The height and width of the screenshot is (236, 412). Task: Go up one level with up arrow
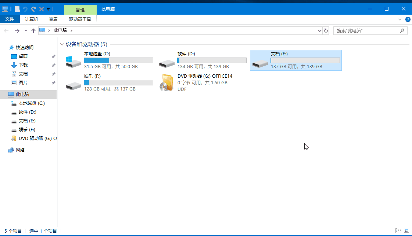pos(33,31)
